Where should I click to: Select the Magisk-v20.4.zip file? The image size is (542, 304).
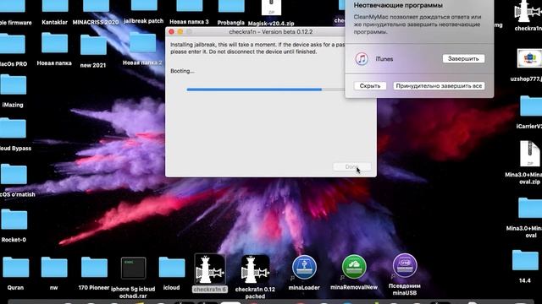271,8
